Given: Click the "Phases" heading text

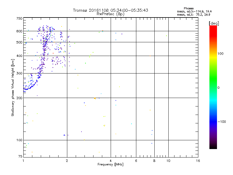Looking at the screenshot, I should (188, 8).
